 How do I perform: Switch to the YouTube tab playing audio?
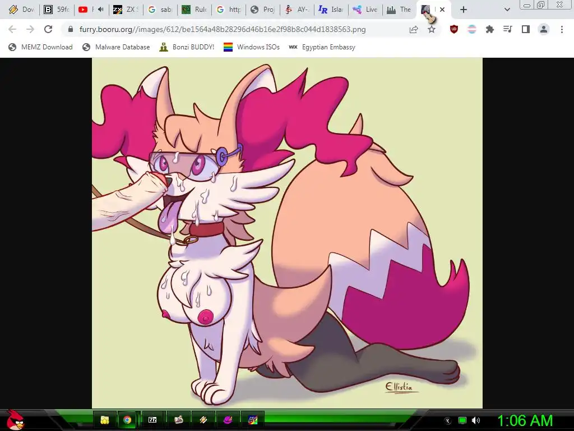pyautogui.click(x=91, y=10)
